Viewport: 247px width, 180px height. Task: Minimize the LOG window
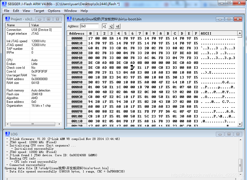coord(220,134)
